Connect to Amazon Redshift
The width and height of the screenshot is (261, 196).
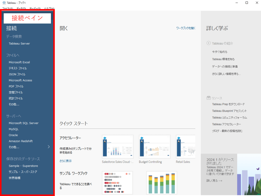[21, 141]
